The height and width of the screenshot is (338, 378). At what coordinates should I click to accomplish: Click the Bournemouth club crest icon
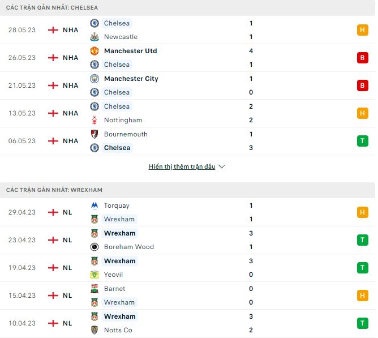pyautogui.click(x=94, y=134)
